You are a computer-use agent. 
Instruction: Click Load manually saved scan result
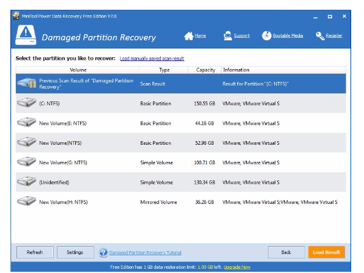[x=152, y=59]
